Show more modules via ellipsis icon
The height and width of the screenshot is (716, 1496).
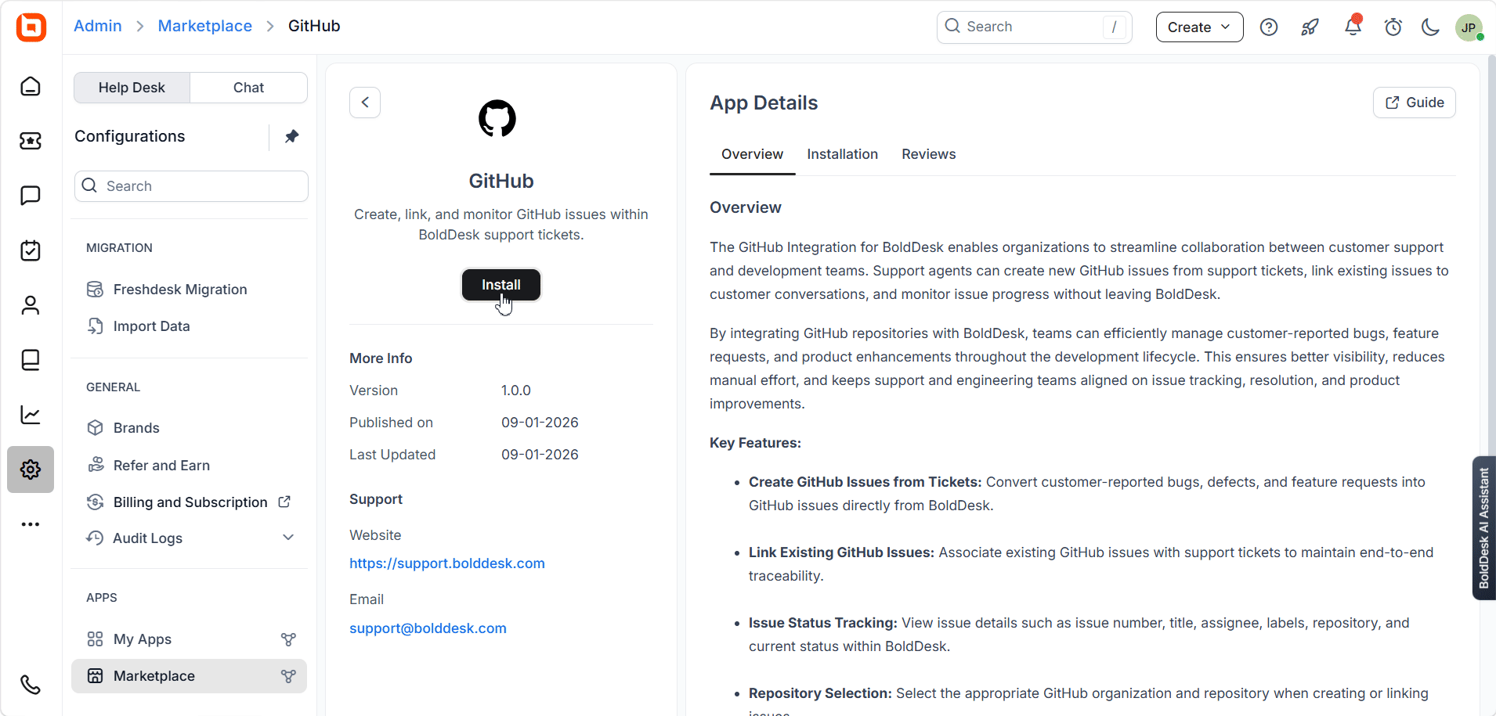coord(31,524)
